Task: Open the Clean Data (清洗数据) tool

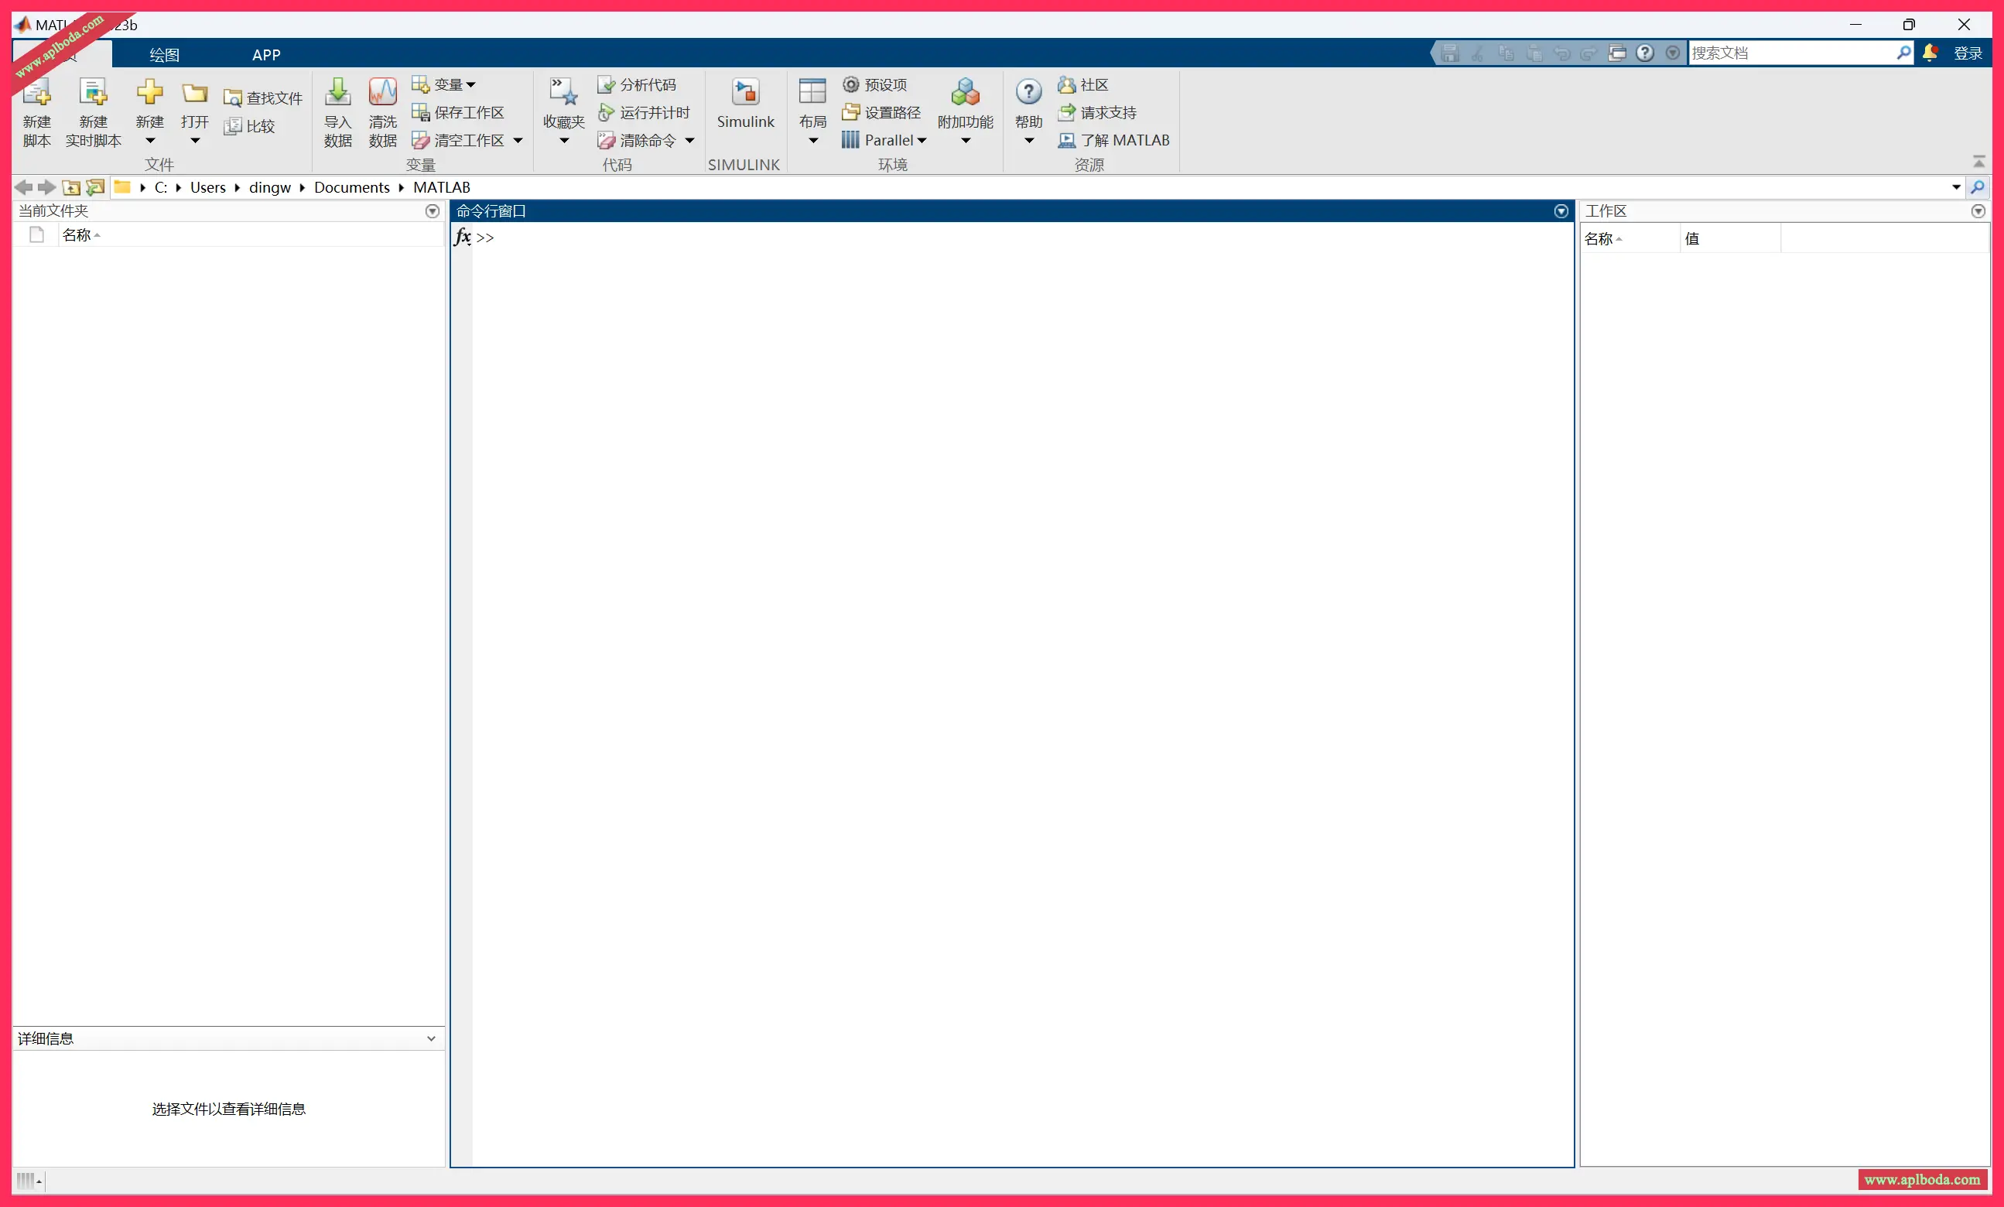Action: point(382,93)
